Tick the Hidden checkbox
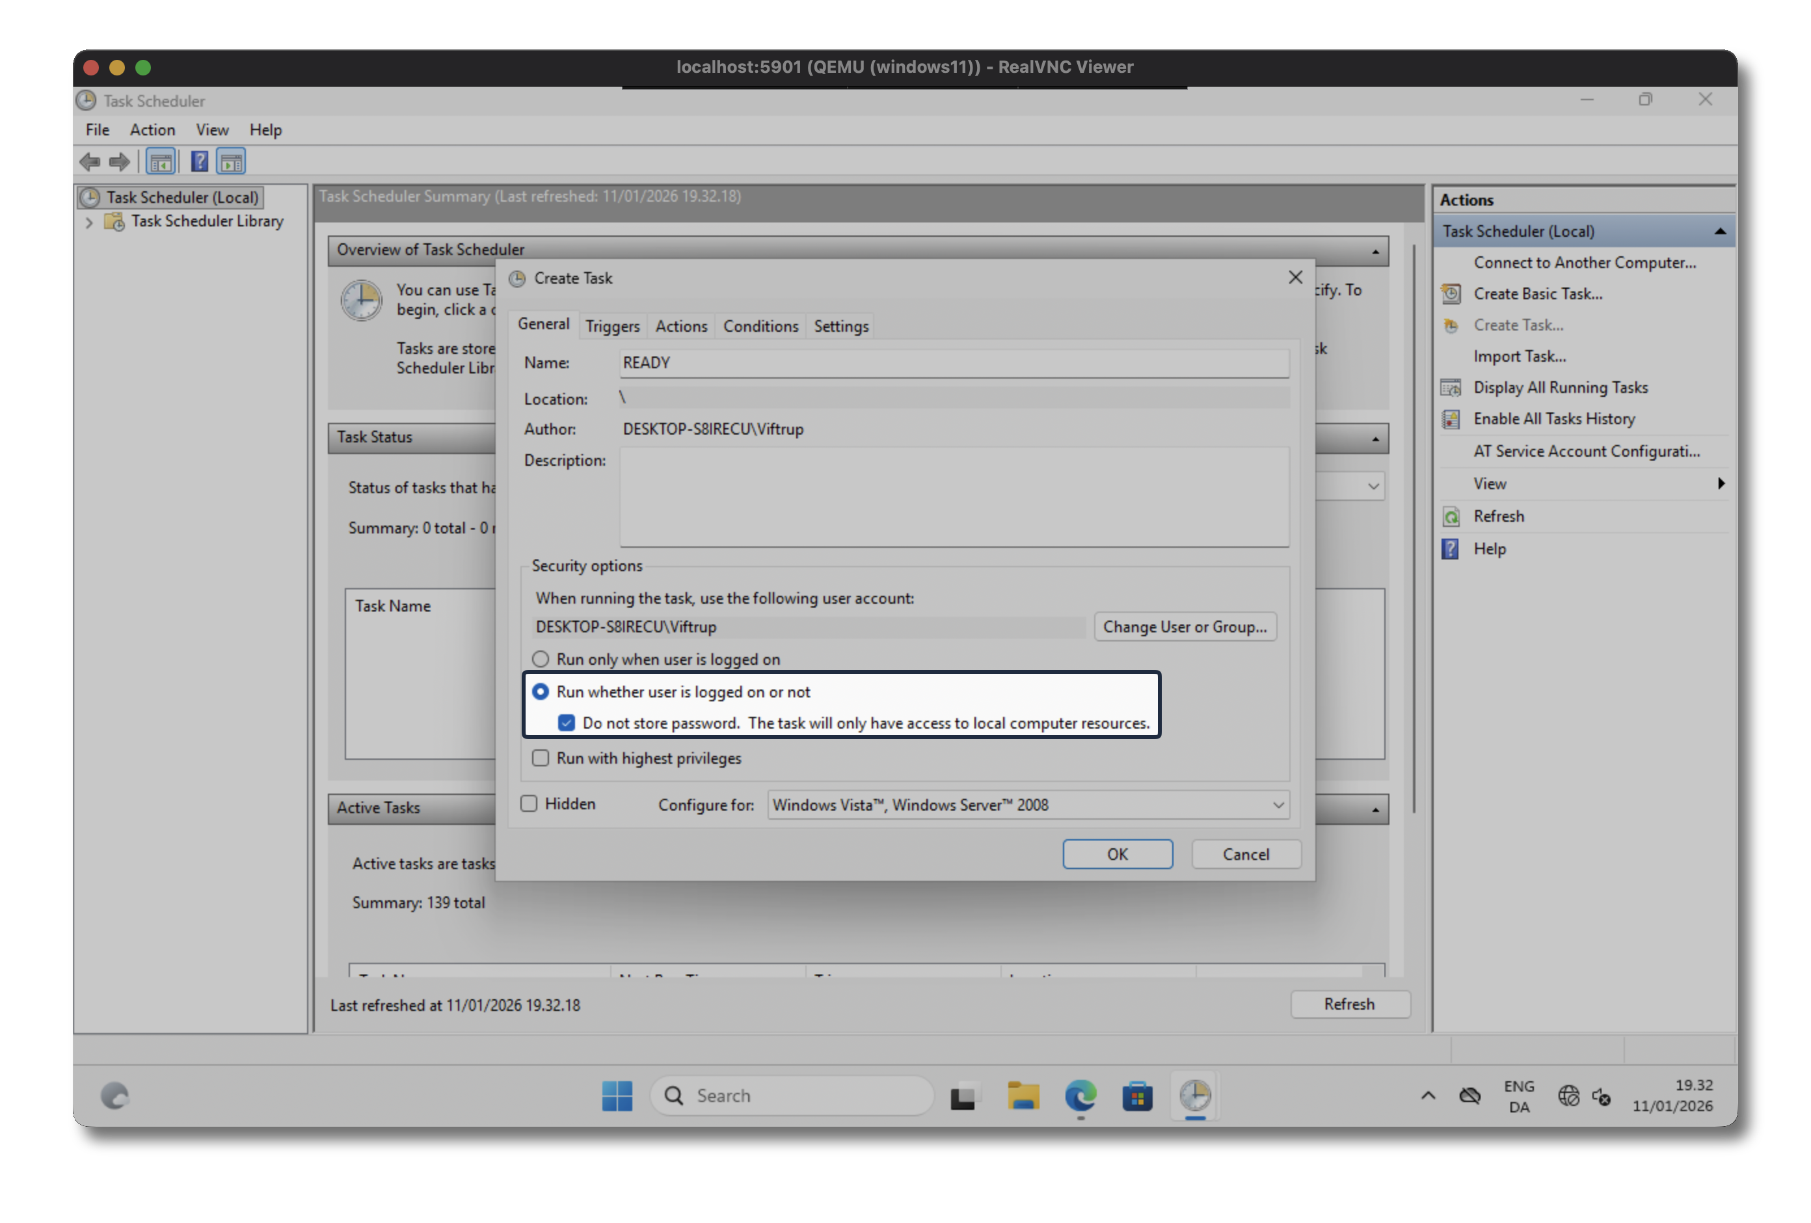This screenshot has height=1223, width=1811. pos(529,803)
